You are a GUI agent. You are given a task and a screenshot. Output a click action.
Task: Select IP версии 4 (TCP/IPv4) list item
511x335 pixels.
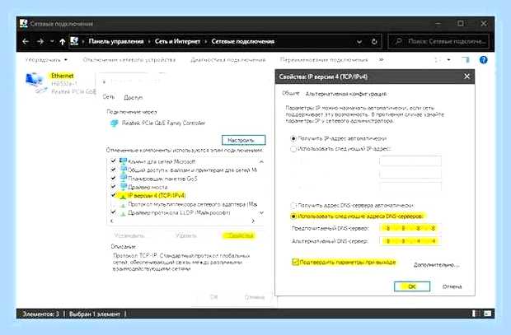point(157,195)
